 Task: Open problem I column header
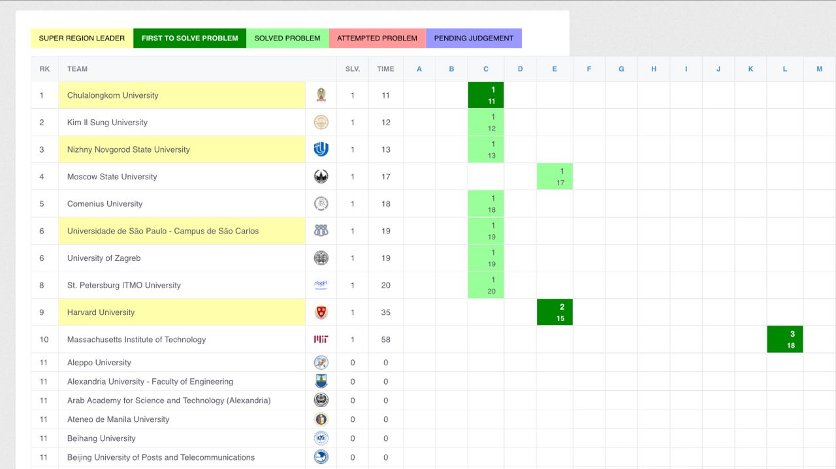click(686, 69)
